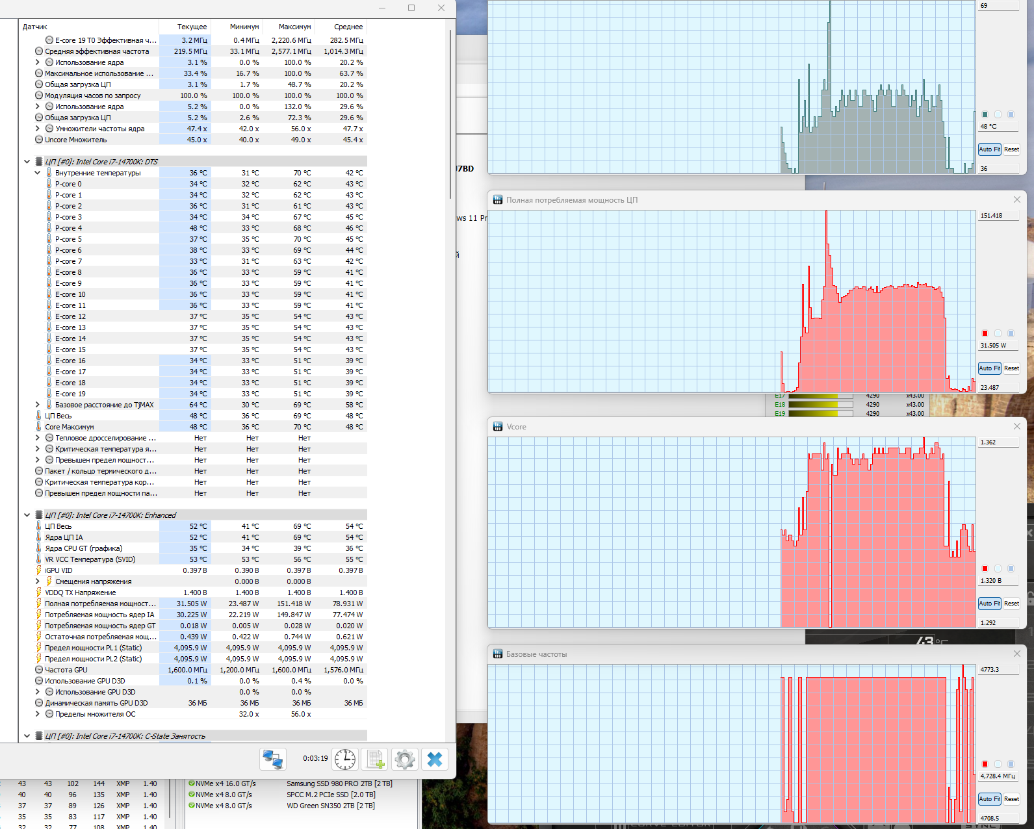
Task: Start logging with the sheet-plus icon
Action: tap(375, 759)
